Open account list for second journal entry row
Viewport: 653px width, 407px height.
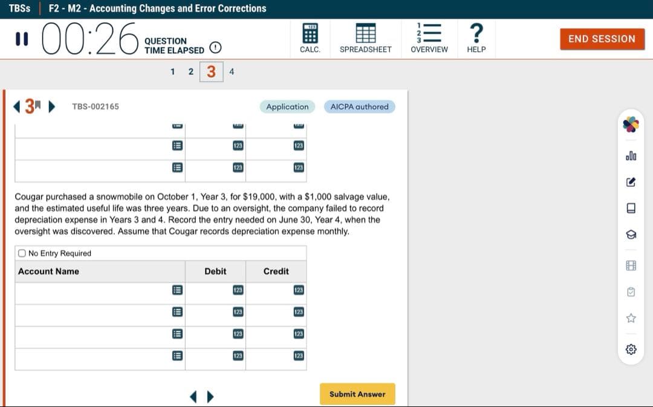[x=177, y=312]
